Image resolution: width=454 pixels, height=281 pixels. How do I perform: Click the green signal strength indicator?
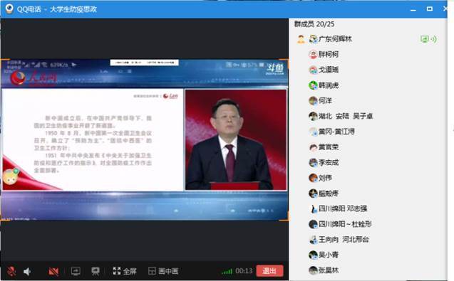click(227, 272)
